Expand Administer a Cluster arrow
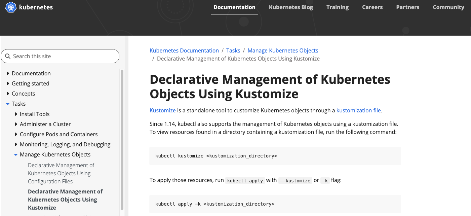This screenshot has width=471, height=216. 16,124
